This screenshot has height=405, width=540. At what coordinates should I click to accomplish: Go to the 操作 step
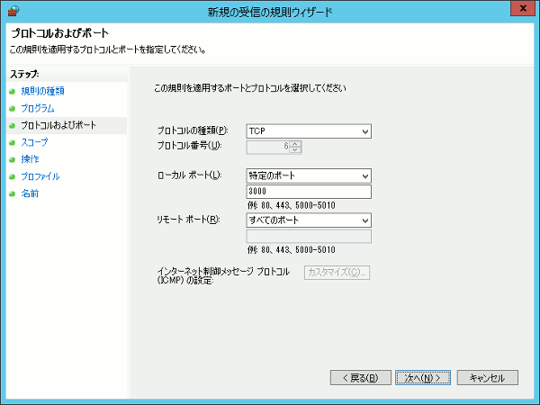(x=30, y=159)
